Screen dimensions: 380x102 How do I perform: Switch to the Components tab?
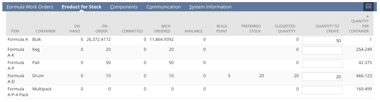click(x=124, y=7)
